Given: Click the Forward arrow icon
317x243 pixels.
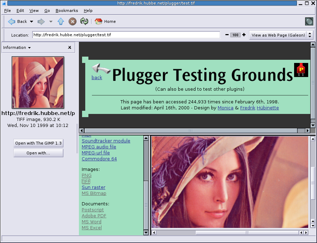Looking at the screenshot, I should (41, 21).
